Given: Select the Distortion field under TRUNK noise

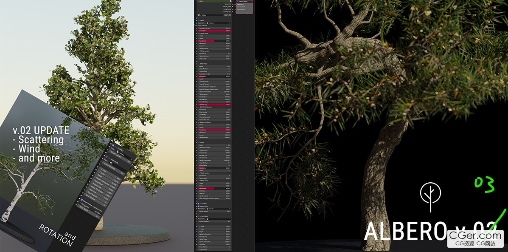Looking at the screenshot, I should 214,43.
